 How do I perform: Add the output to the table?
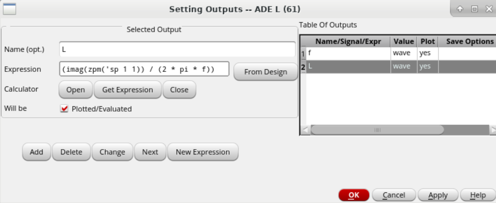tap(36, 152)
